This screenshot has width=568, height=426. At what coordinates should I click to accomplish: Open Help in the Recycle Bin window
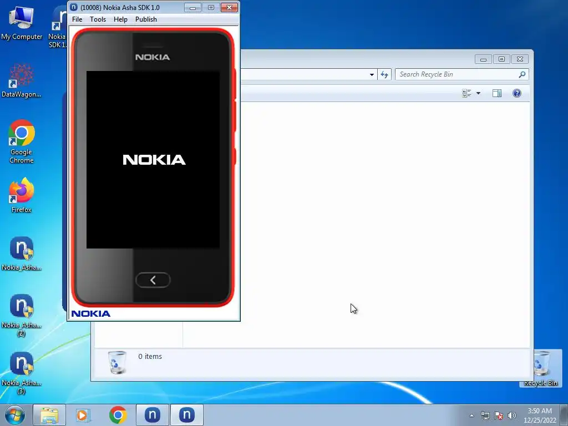point(517,93)
